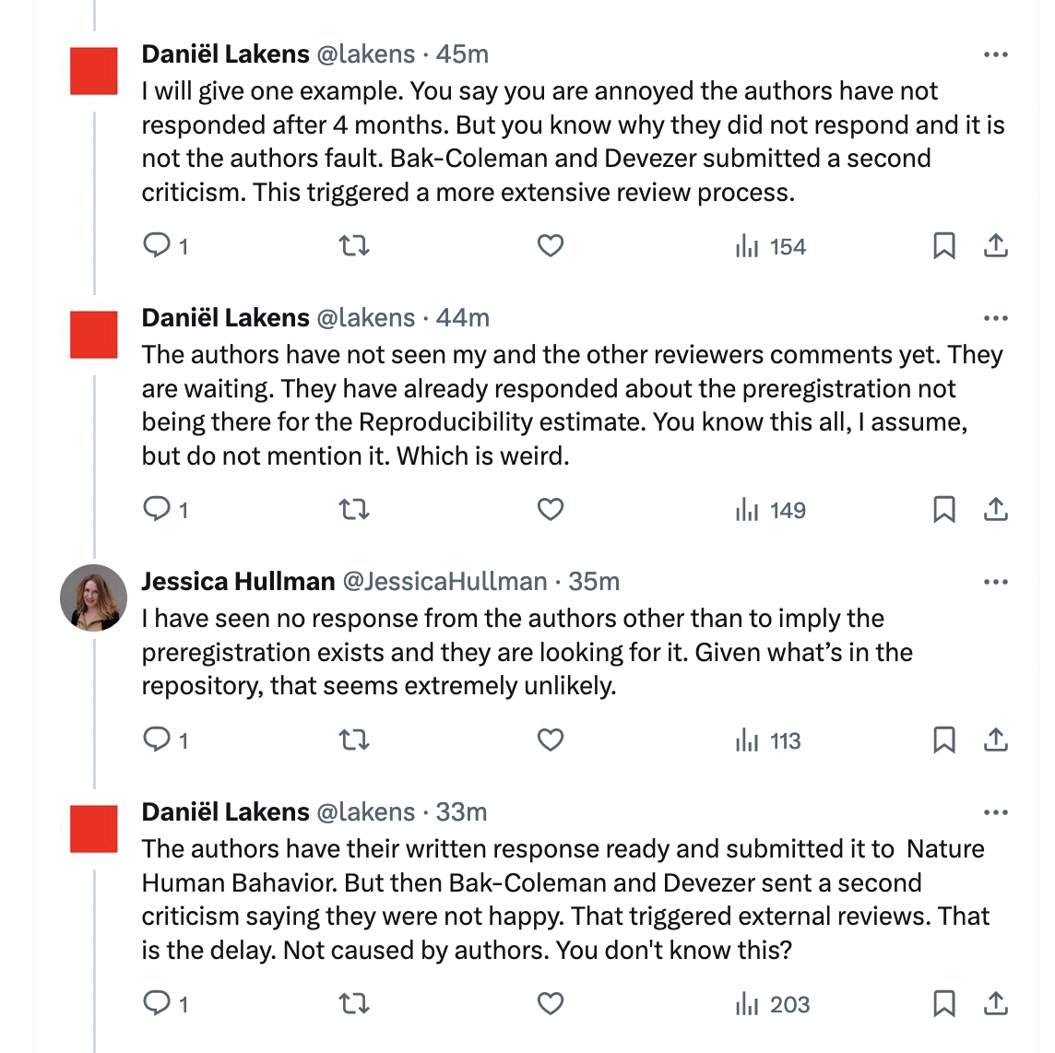The height and width of the screenshot is (1053, 1055).
Task: View analytics showing 203 views
Action: coord(773,1004)
